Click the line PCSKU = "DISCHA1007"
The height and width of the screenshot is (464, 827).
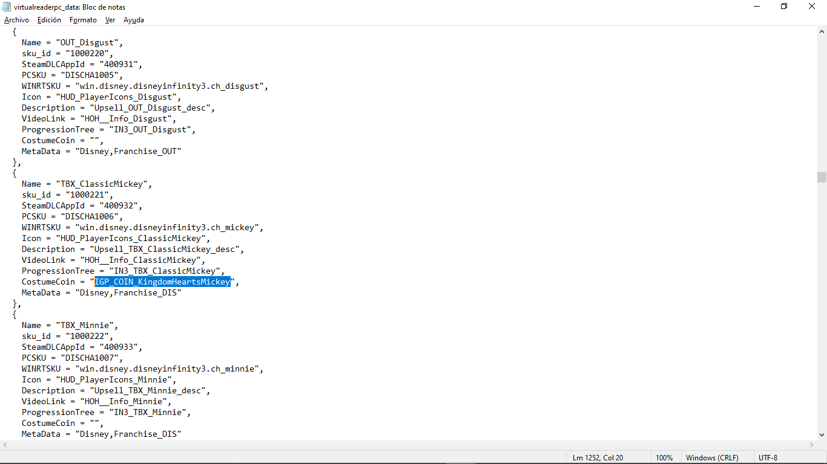(73, 358)
